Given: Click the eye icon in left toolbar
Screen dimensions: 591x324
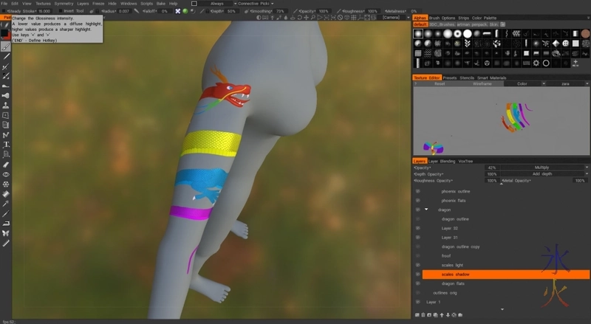Looking at the screenshot, I should 6,174.
